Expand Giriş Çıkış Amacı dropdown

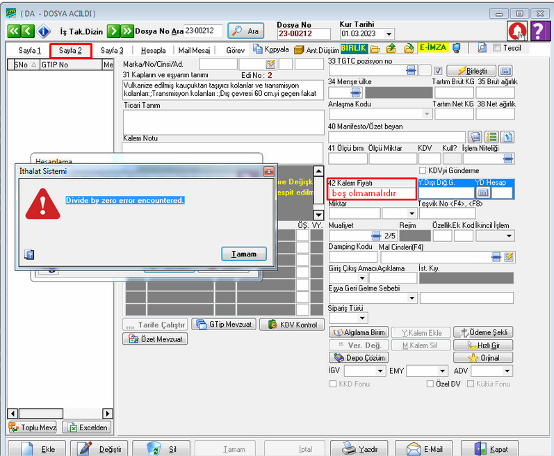click(363, 278)
